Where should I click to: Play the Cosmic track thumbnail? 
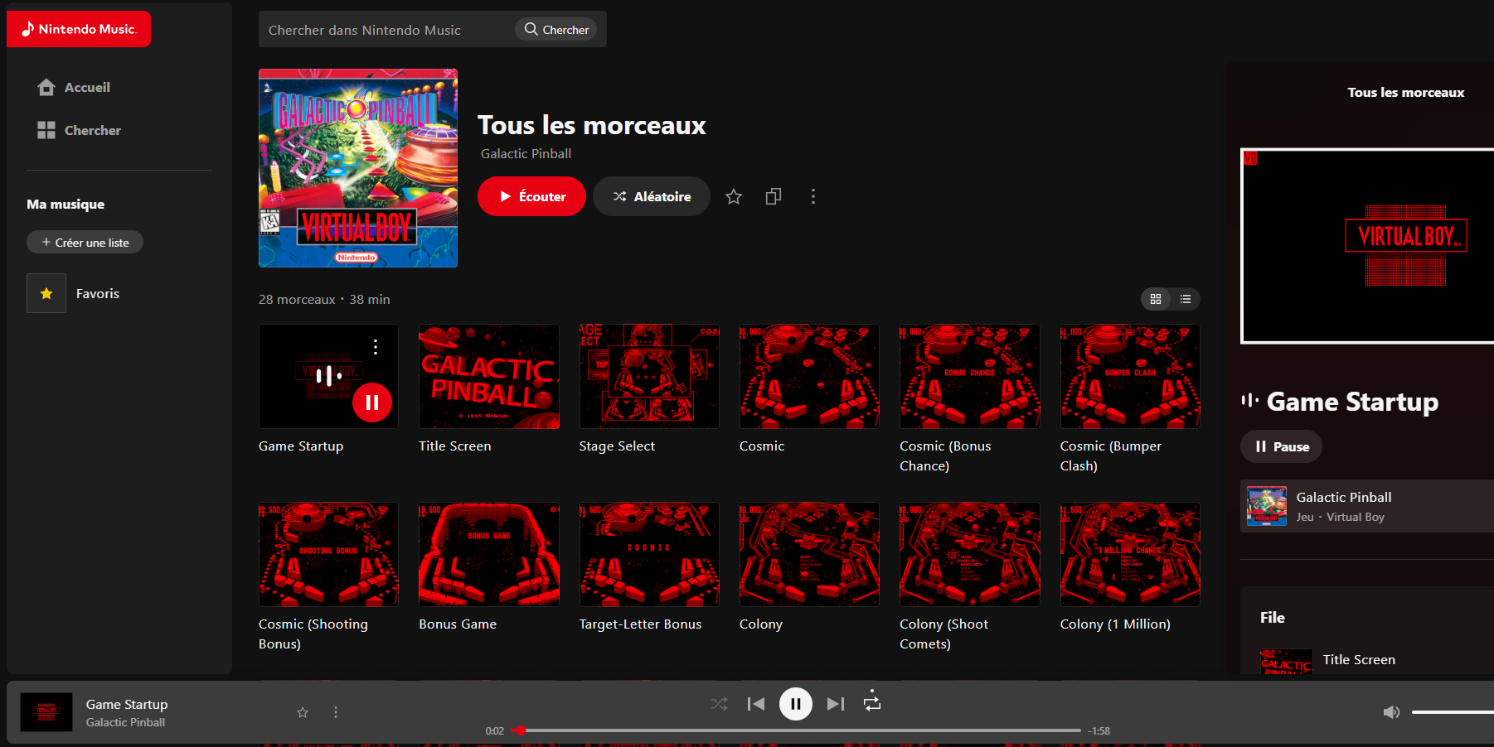click(809, 376)
